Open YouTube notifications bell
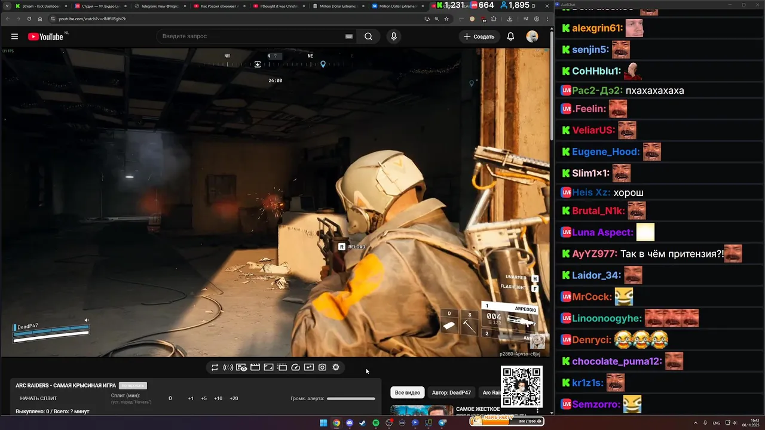Image resolution: width=765 pixels, height=430 pixels. (510, 36)
